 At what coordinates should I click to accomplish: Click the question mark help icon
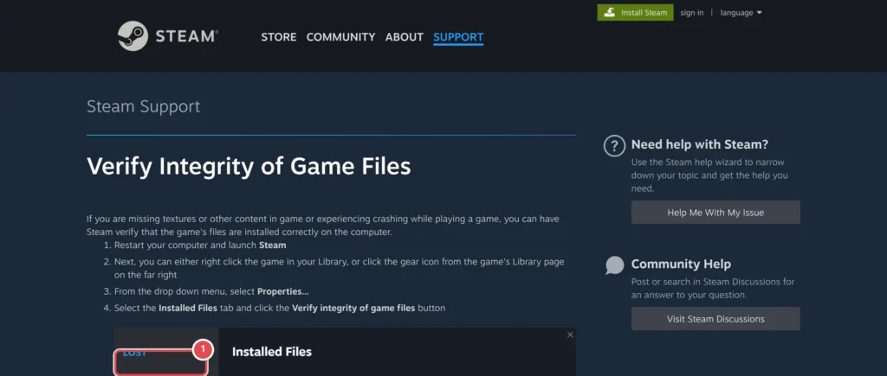[614, 146]
